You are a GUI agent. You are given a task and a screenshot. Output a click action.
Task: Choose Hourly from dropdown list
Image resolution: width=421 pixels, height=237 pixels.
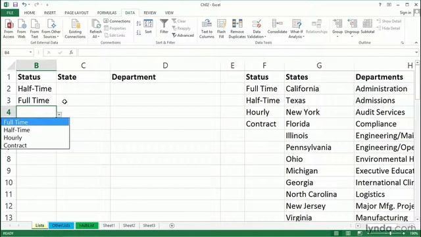tap(35, 138)
